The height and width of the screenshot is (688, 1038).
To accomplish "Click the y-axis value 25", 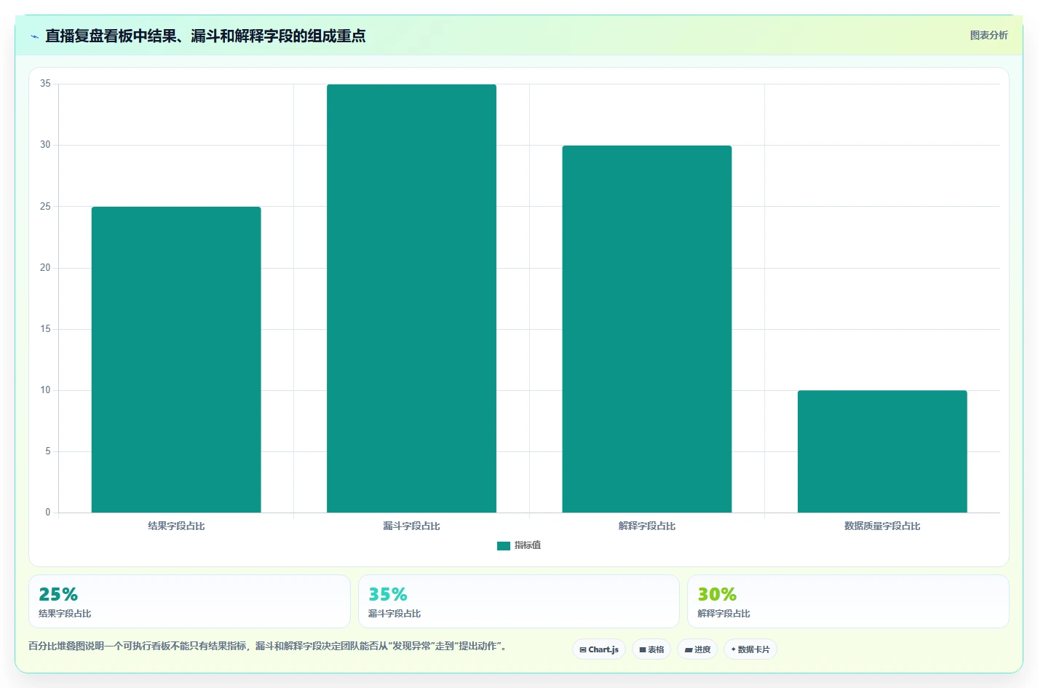I will click(45, 207).
